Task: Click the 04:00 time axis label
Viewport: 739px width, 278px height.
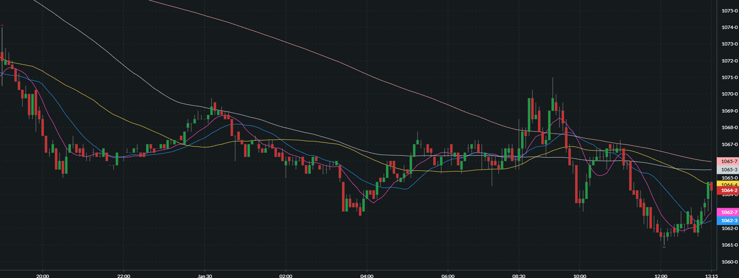Action: pos(367,276)
